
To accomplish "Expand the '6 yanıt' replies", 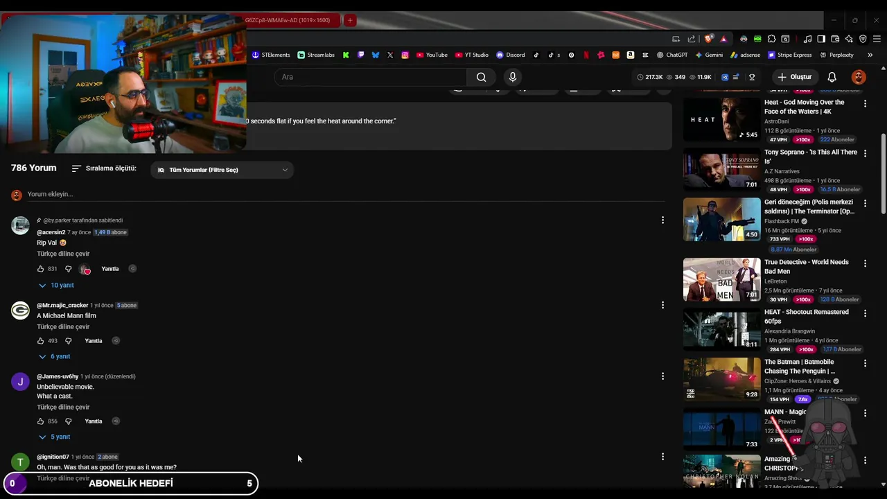I will point(54,357).
